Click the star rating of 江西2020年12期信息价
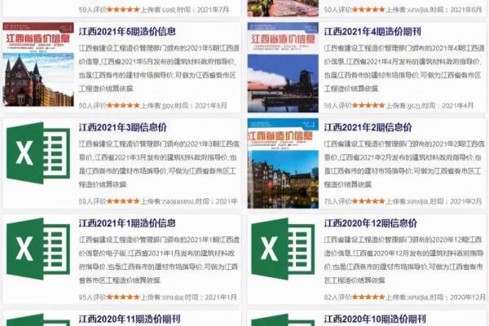 pyautogui.click(x=368, y=297)
